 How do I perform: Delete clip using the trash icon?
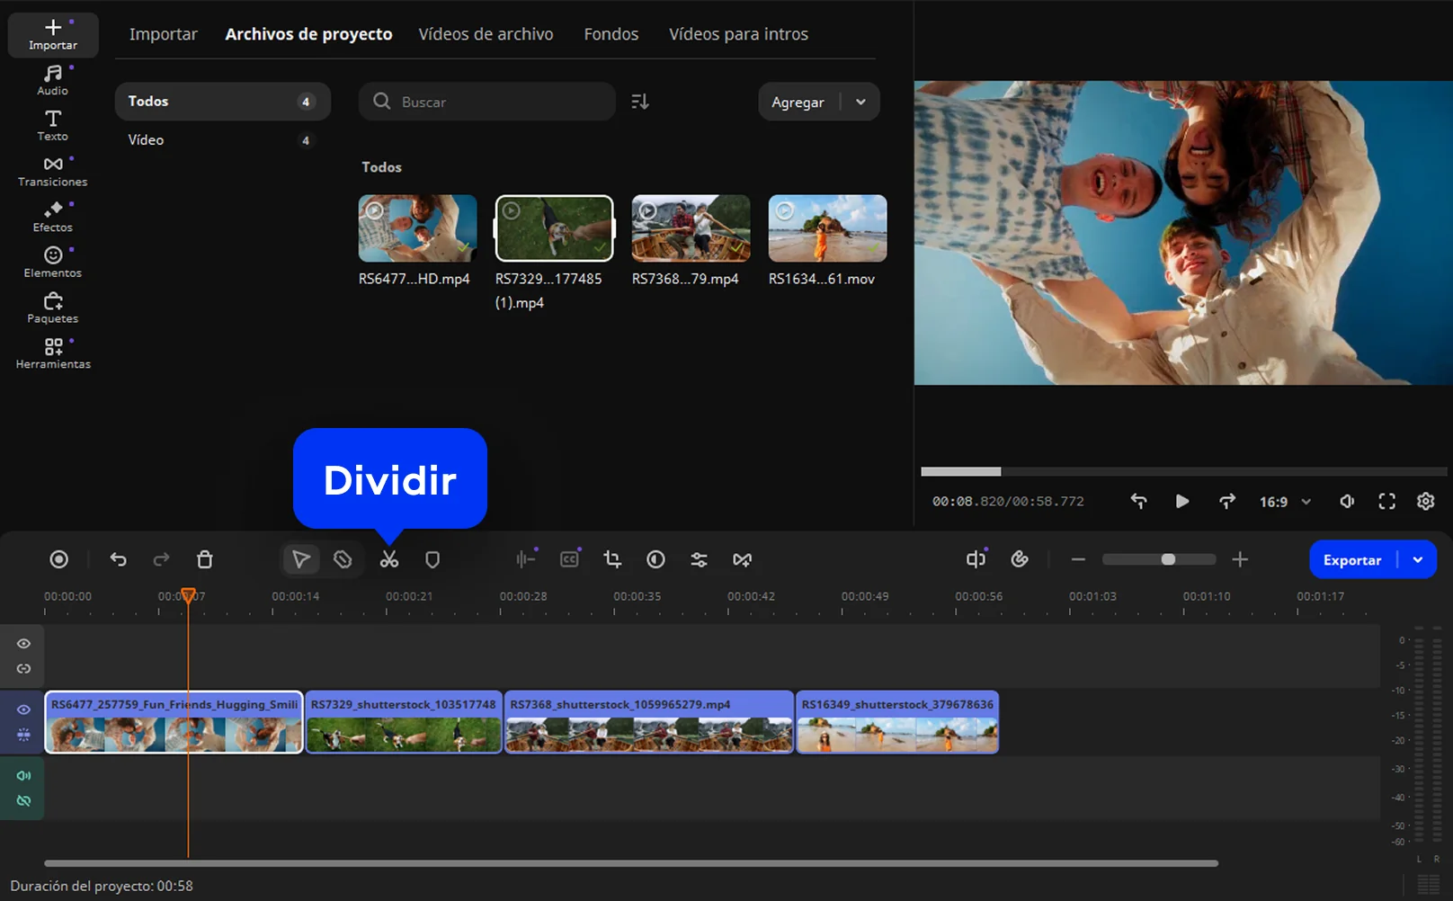[205, 558]
